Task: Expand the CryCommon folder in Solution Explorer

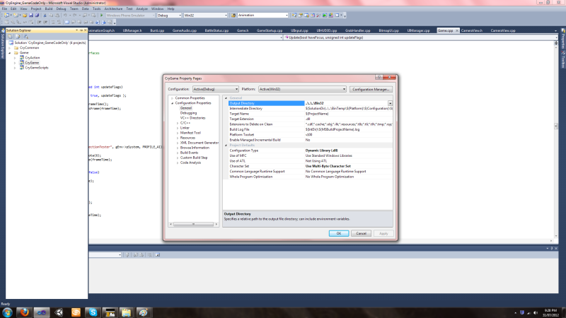Action: (10, 47)
